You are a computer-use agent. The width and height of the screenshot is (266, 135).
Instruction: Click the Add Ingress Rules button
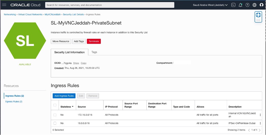[64, 96]
